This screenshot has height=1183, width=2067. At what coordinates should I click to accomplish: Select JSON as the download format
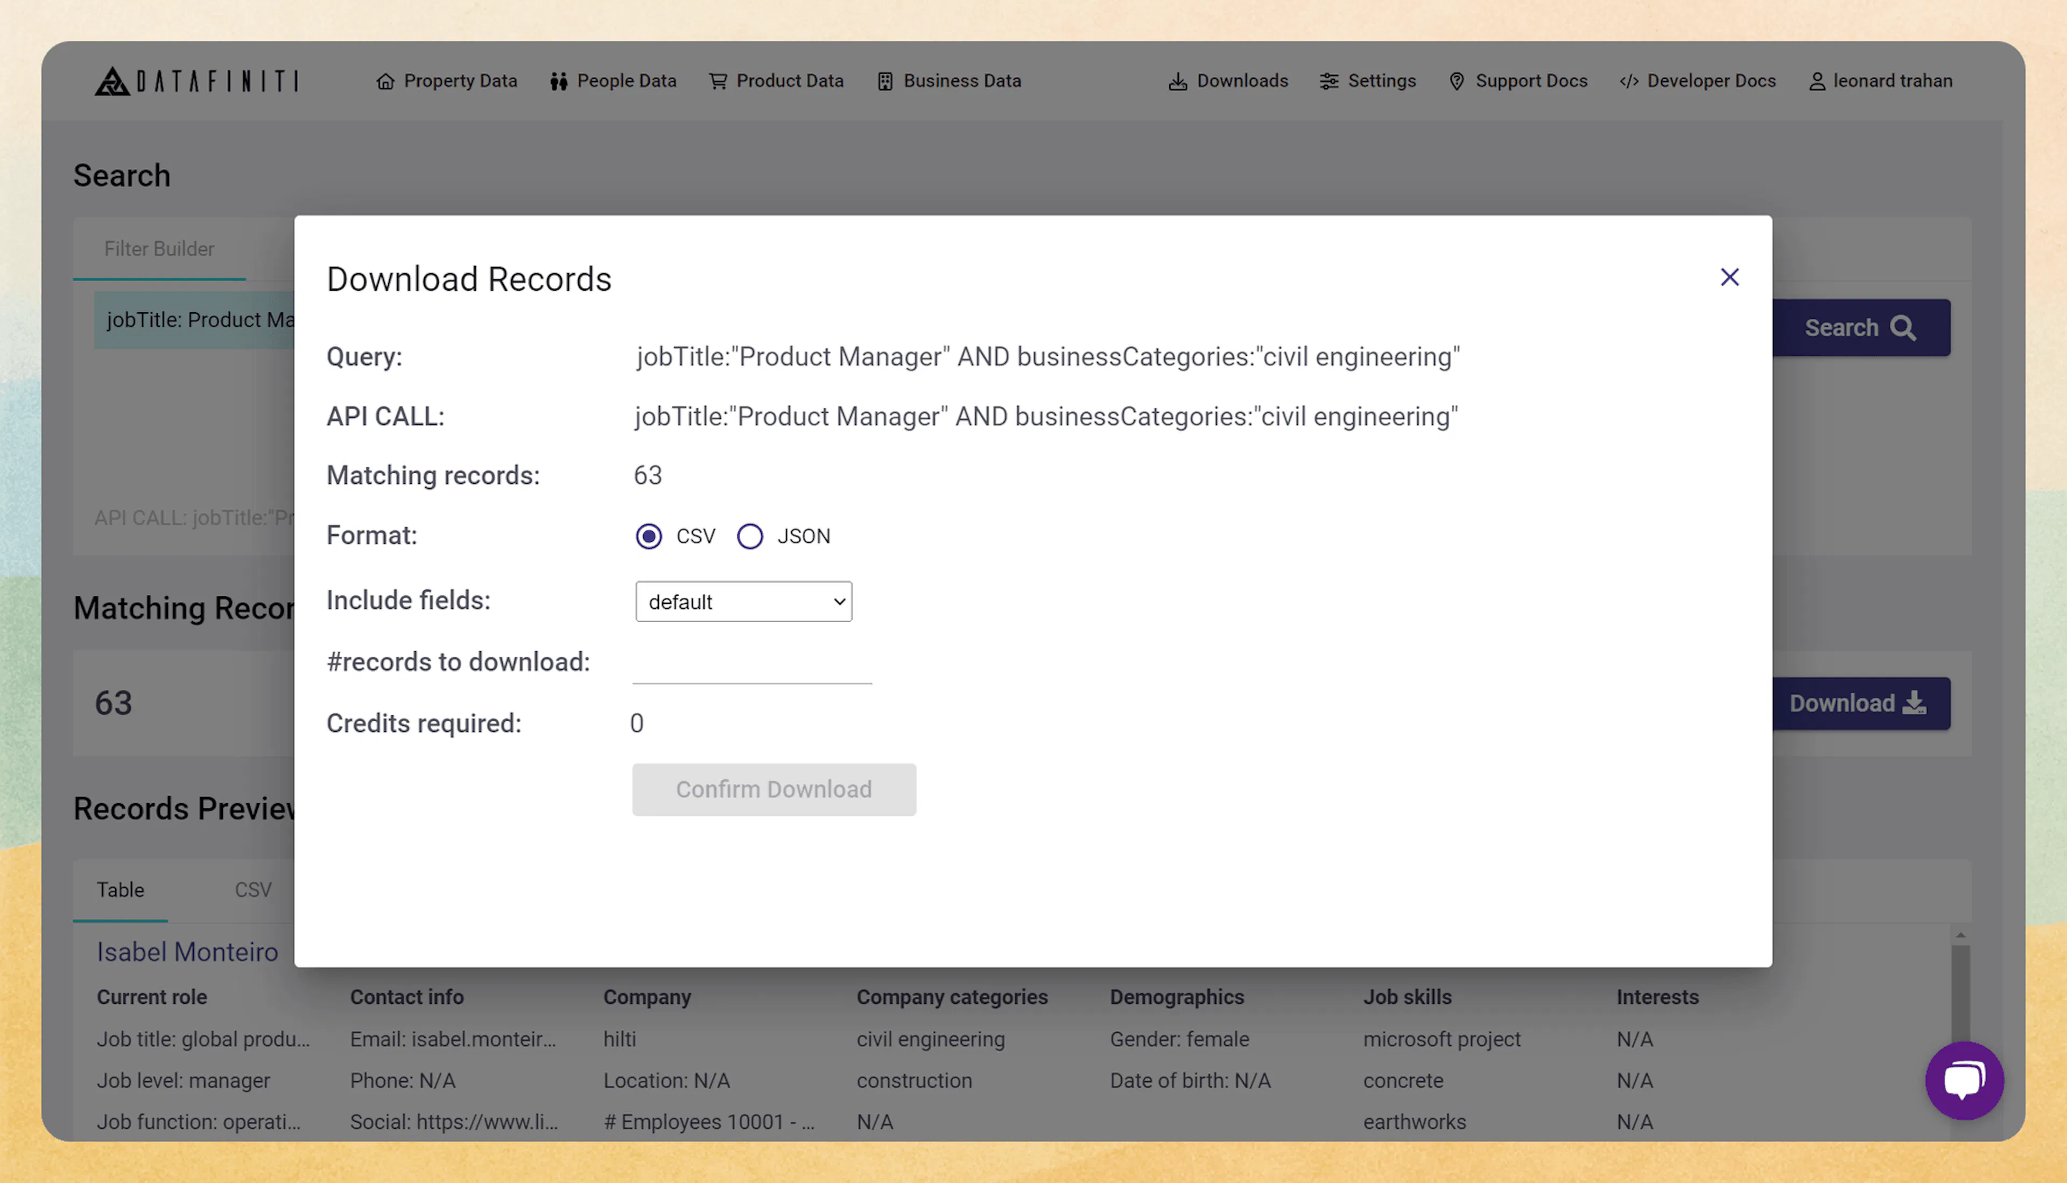[x=750, y=536]
